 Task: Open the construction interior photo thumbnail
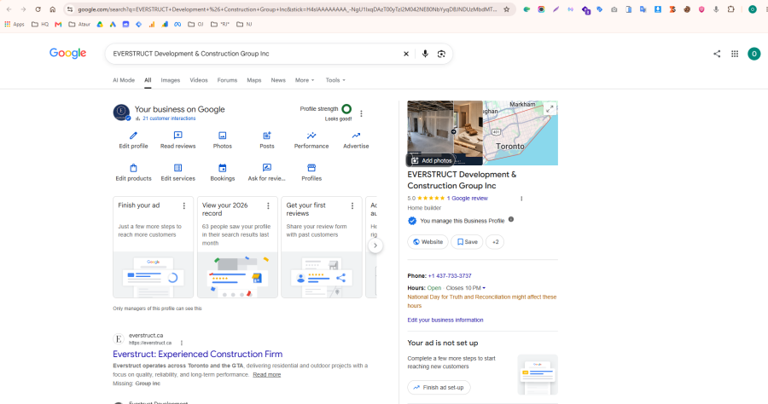point(431,128)
